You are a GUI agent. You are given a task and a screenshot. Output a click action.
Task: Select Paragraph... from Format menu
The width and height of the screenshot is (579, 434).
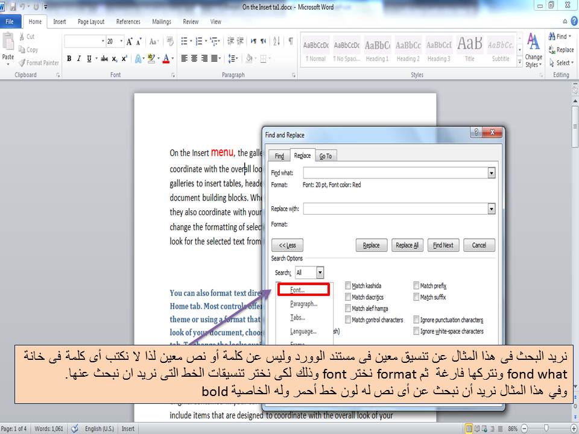303,304
